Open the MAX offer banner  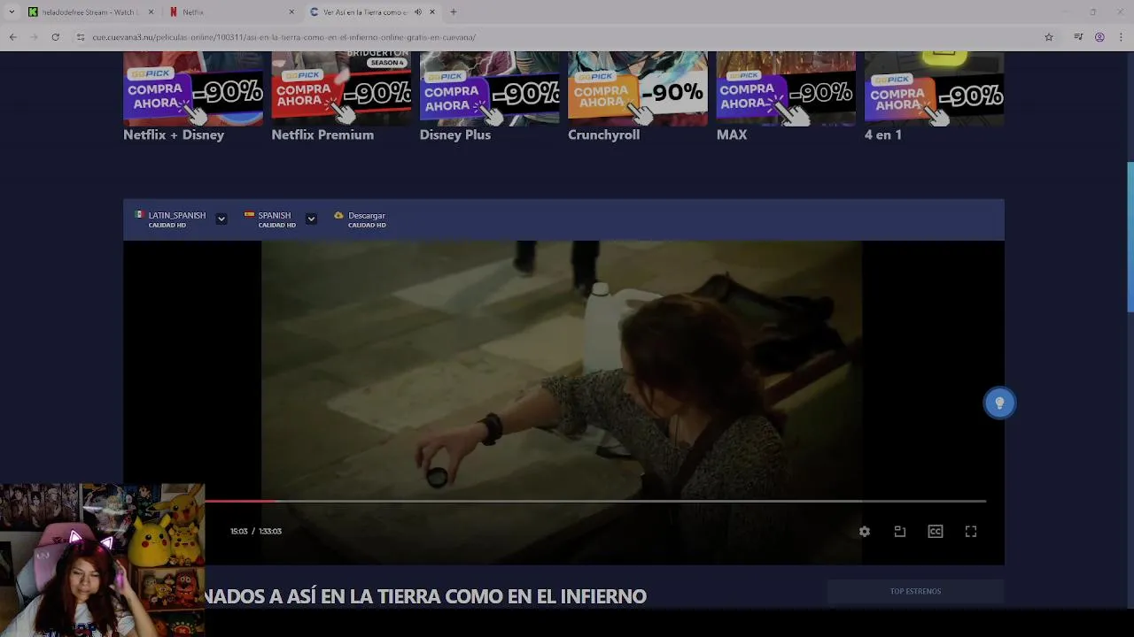(x=786, y=88)
